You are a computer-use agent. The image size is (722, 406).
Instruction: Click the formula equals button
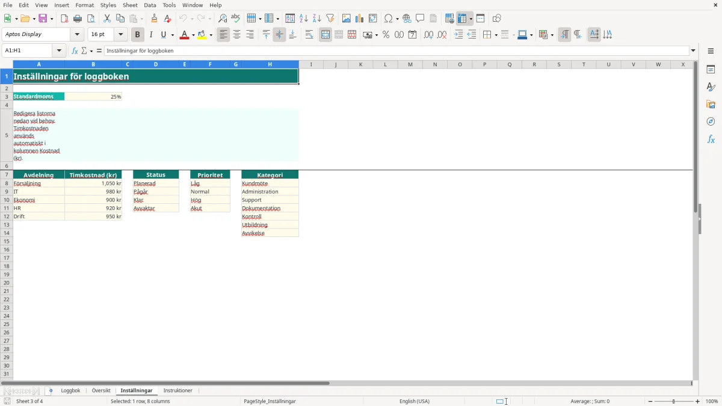[x=99, y=51]
